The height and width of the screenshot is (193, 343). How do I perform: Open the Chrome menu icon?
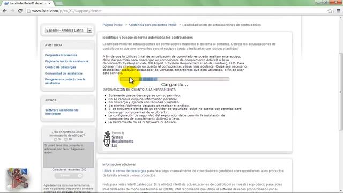coord(338,11)
